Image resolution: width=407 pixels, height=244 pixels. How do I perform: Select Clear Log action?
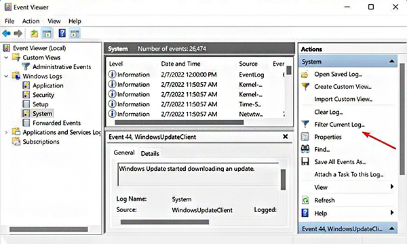tap(328, 112)
